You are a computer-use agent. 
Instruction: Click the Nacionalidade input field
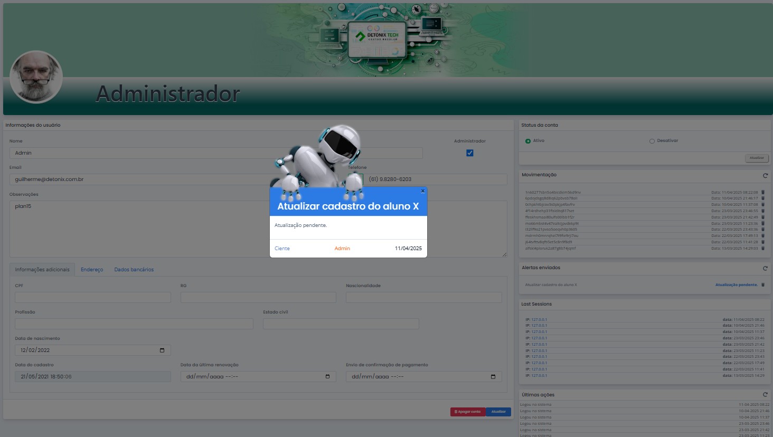[x=424, y=297]
